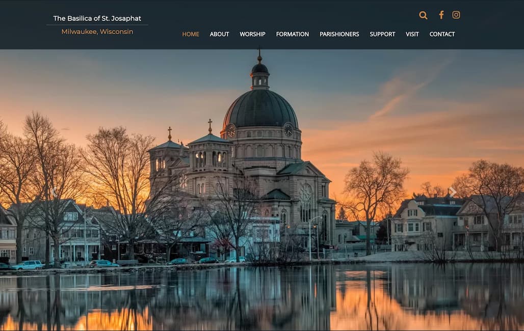Image resolution: width=524 pixels, height=331 pixels.
Task: Return to the previous carousel photo
Action: [54, 191]
